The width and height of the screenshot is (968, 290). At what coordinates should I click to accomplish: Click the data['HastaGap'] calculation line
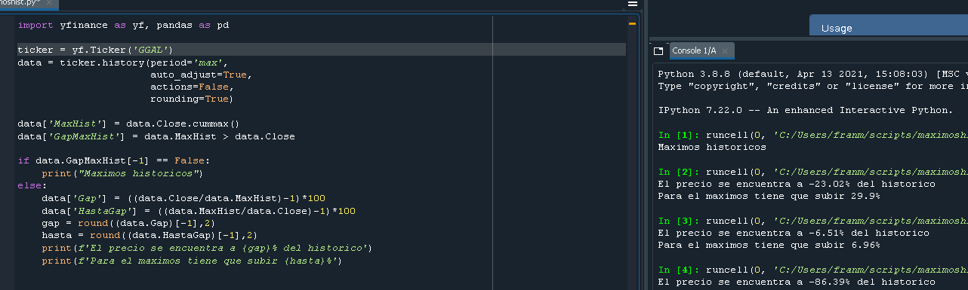199,211
